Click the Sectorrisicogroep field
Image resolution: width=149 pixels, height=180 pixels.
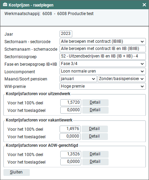(103, 56)
